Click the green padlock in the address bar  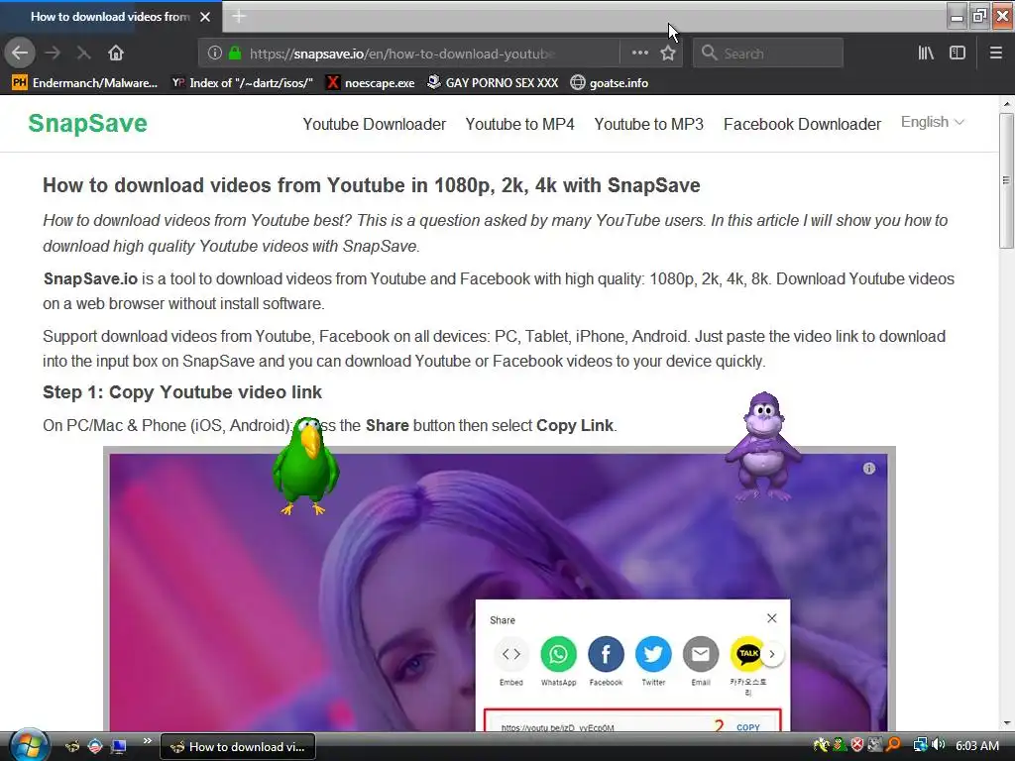click(235, 54)
